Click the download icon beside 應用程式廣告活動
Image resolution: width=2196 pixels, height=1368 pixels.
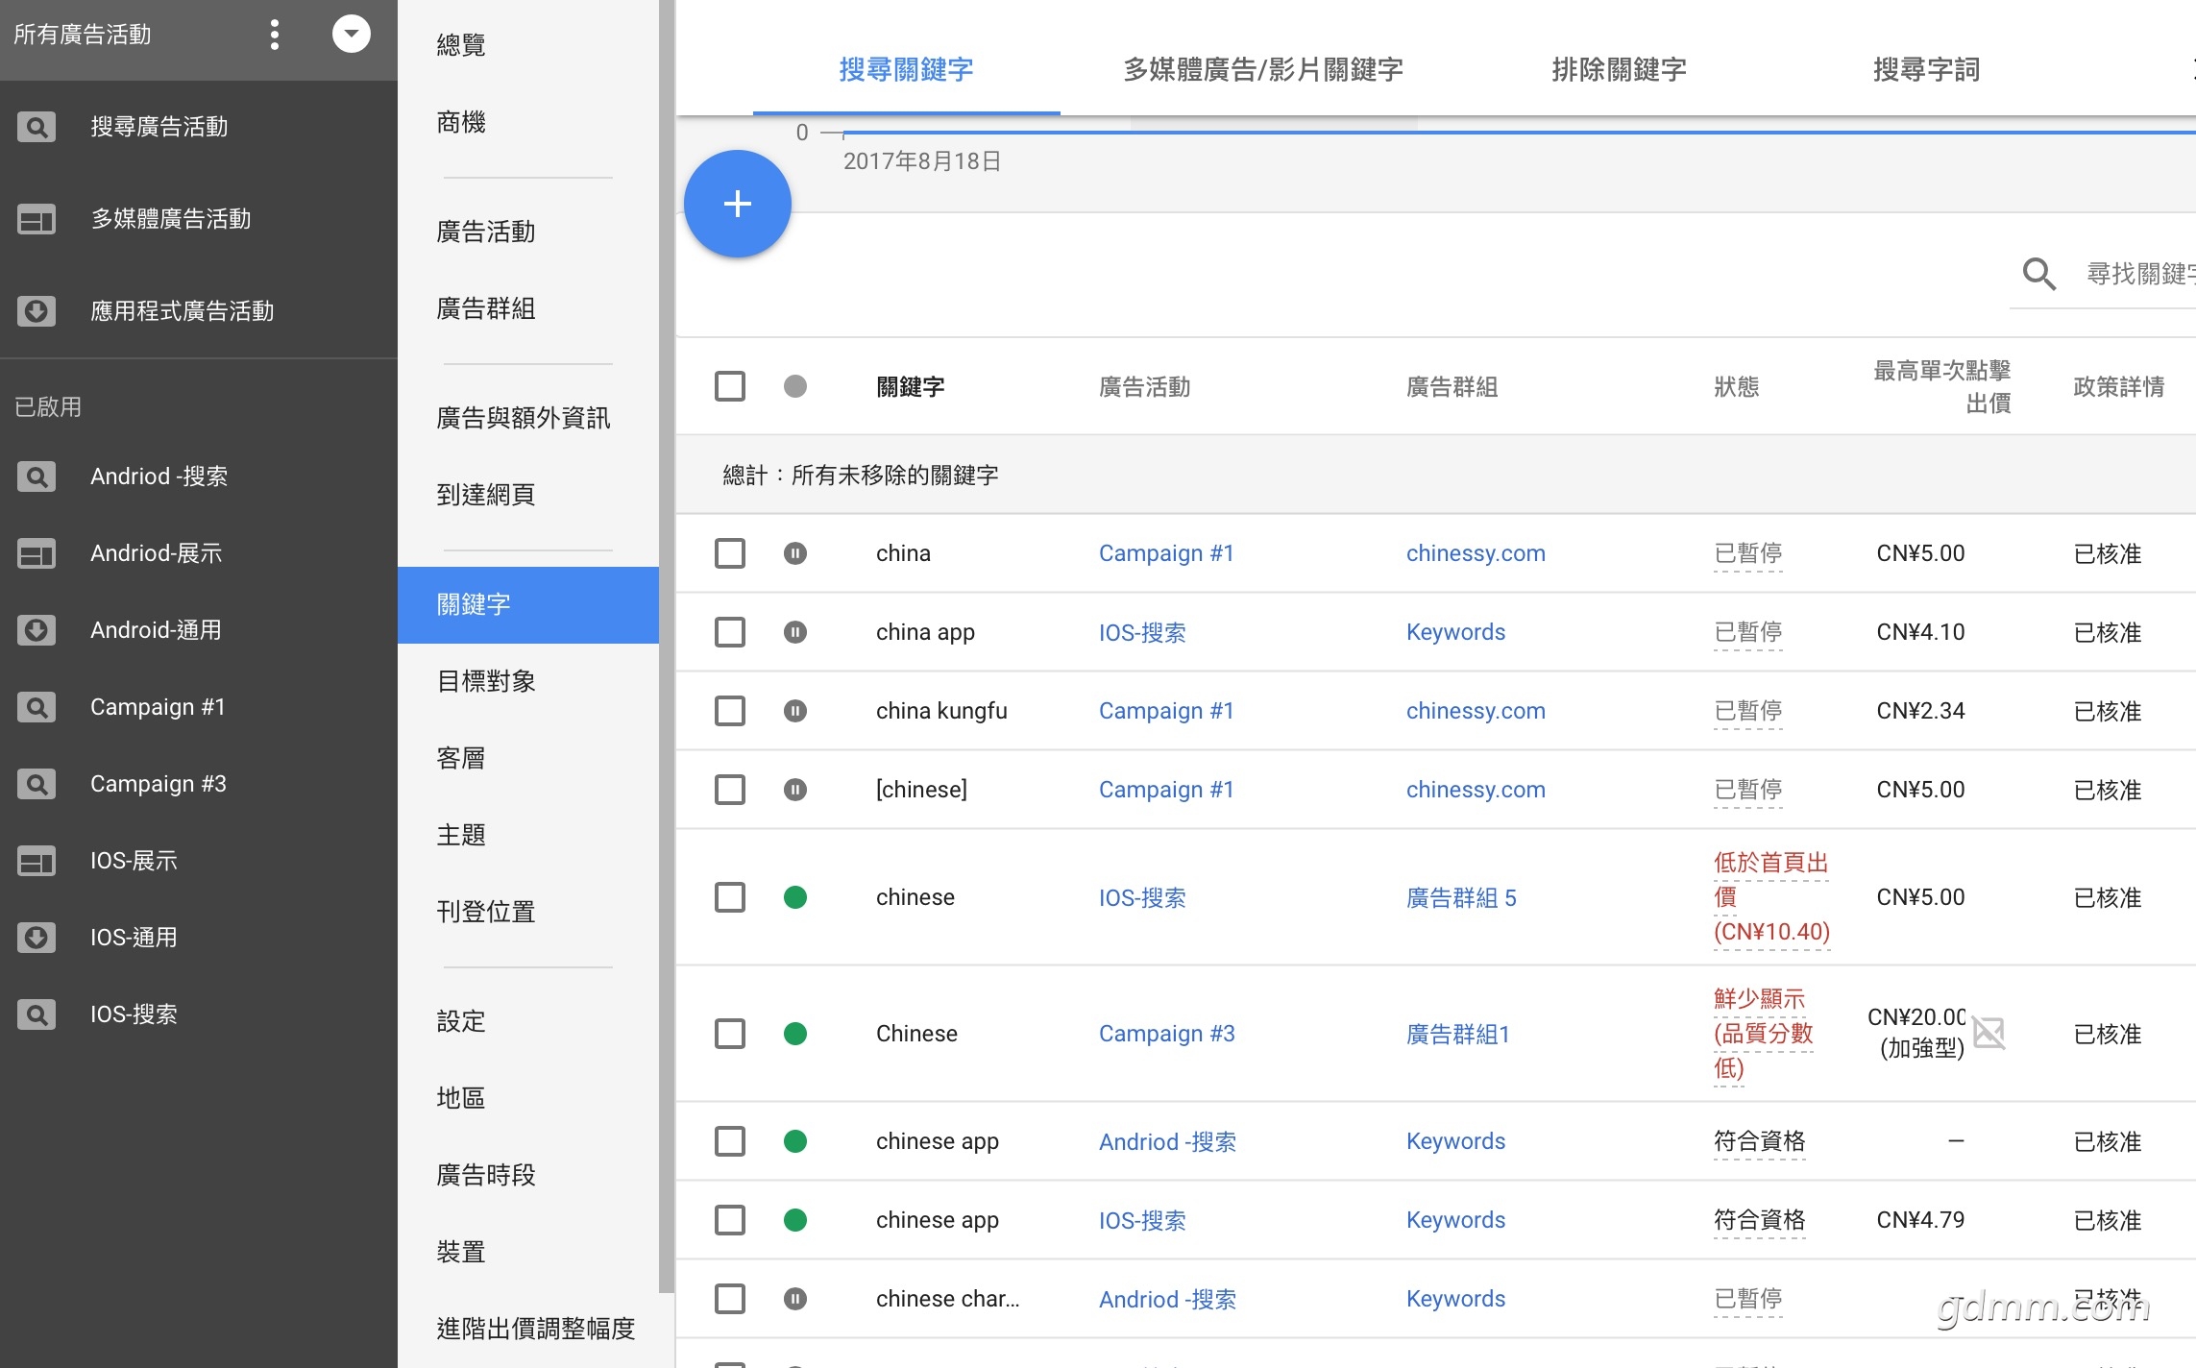pyautogui.click(x=37, y=311)
